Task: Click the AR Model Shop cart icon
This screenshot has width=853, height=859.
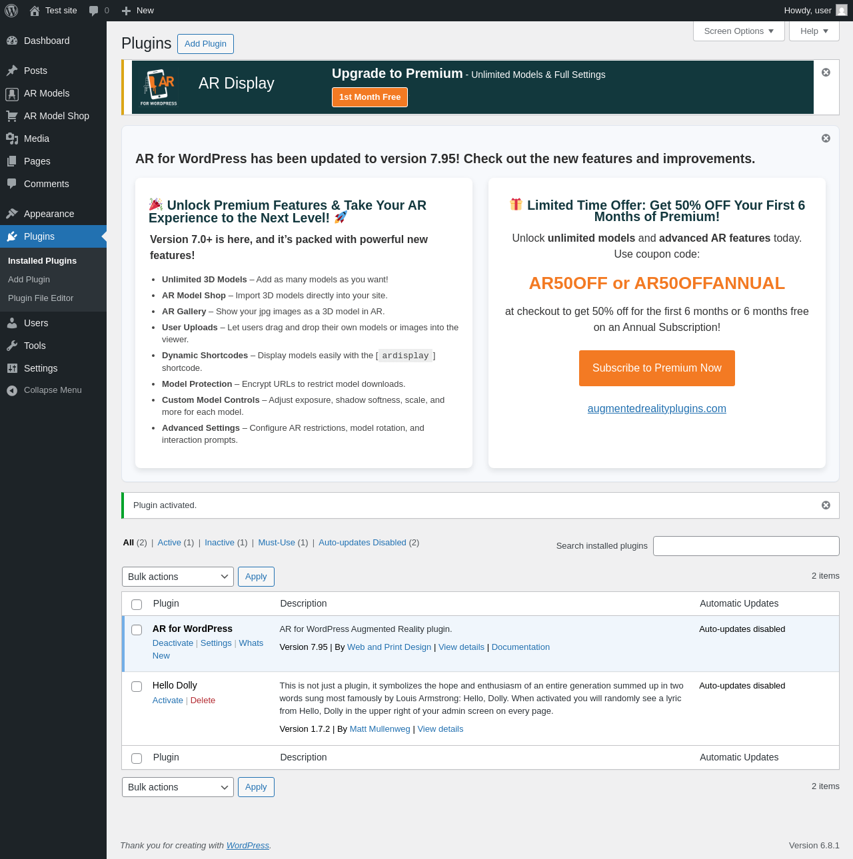Action: 12,116
